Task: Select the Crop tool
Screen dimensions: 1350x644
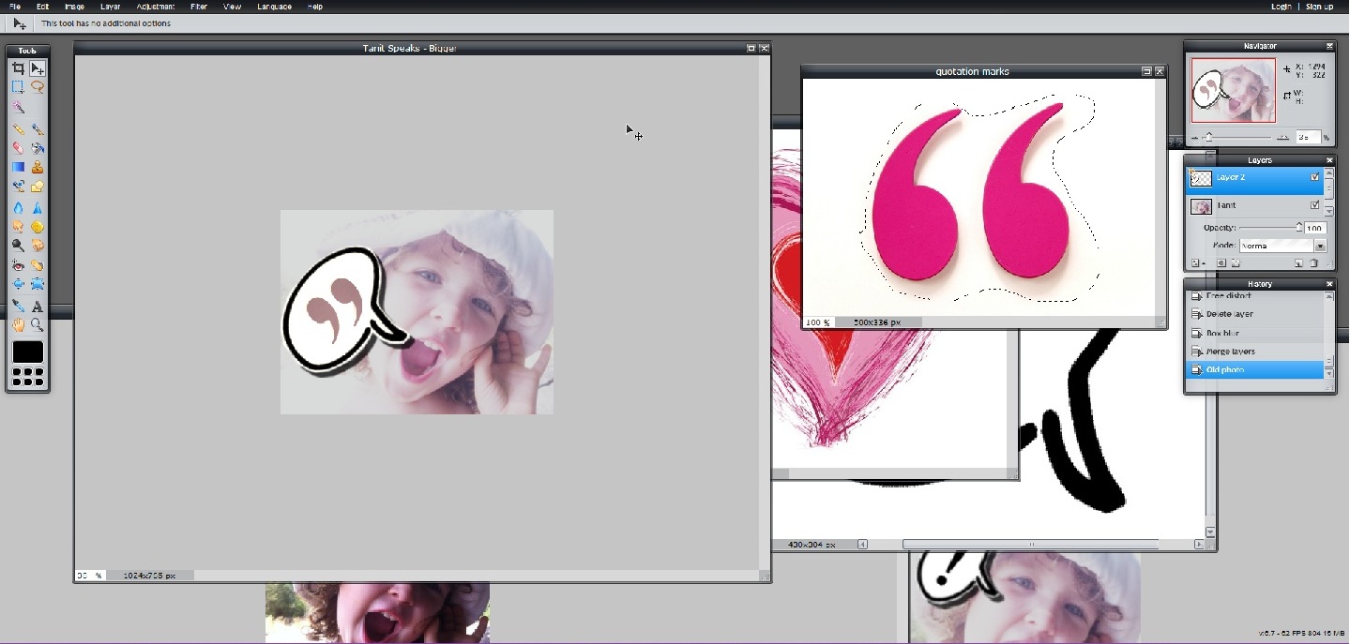Action: tap(18, 68)
